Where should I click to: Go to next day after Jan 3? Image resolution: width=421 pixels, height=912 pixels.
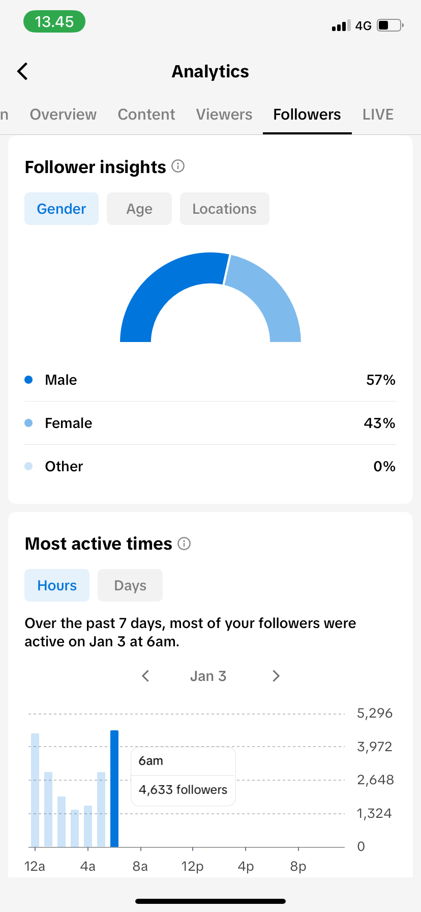[276, 676]
